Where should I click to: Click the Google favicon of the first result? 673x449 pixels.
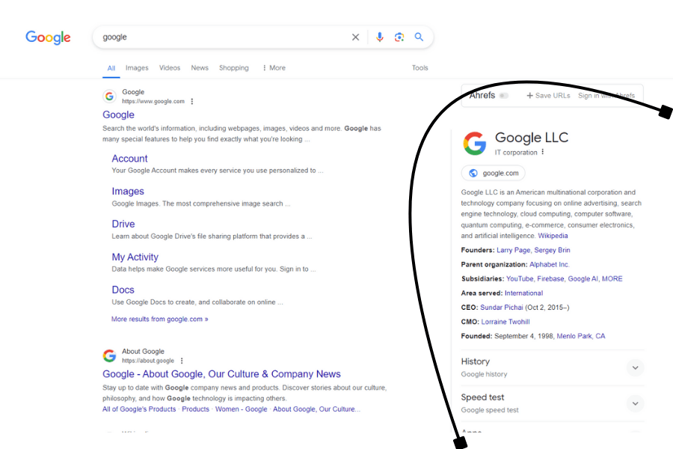click(x=109, y=97)
